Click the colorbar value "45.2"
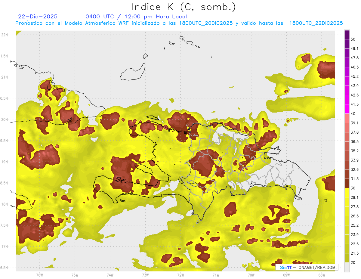This screenshot has height=279, width=361. pyautogui.click(x=354, y=76)
